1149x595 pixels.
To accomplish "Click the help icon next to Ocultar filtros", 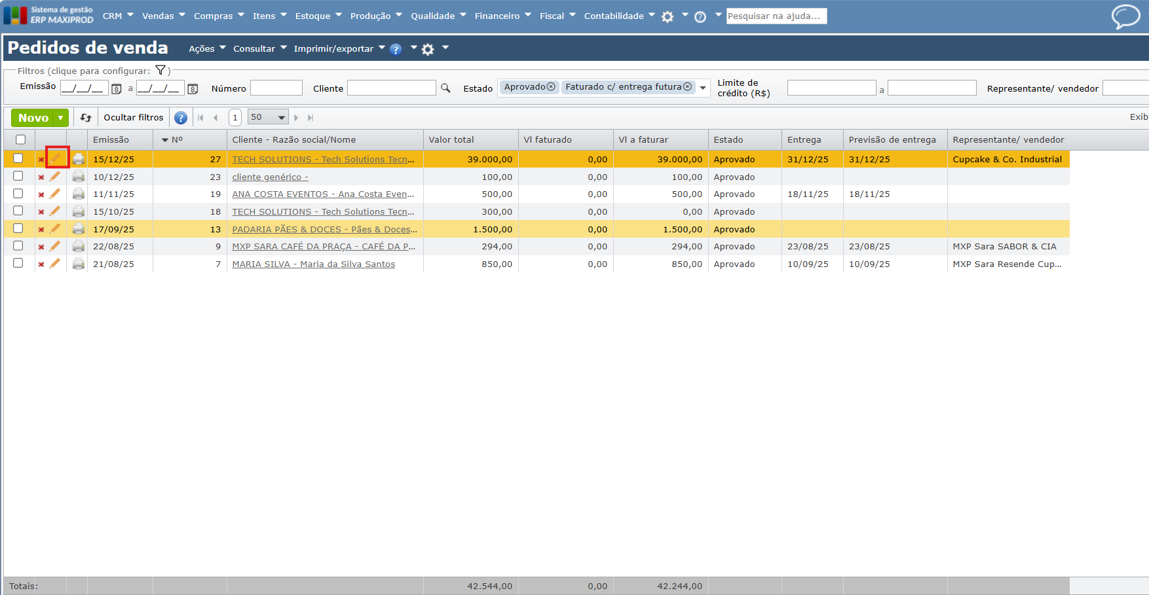I will 181,118.
